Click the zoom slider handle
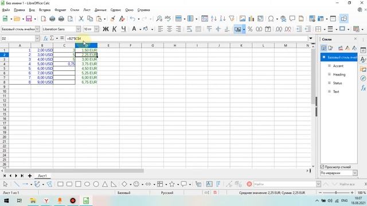 pos(336,193)
